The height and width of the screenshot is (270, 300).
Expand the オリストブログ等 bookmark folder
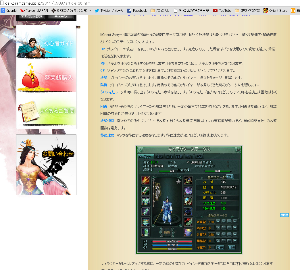(x=247, y=11)
